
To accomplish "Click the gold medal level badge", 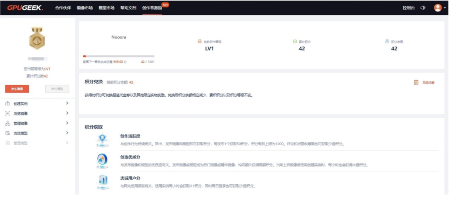I will [37, 38].
